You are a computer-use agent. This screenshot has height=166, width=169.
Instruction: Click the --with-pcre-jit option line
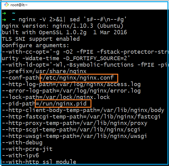click(x=27, y=149)
